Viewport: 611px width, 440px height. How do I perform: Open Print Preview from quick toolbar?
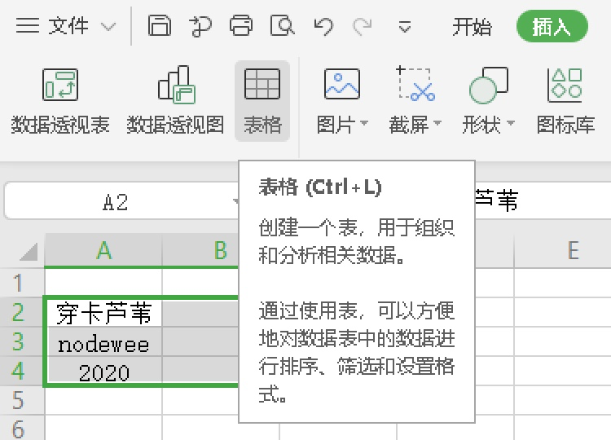pyautogui.click(x=282, y=26)
